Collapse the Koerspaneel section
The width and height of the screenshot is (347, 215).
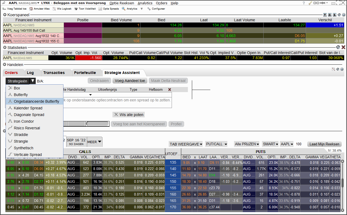5,15
